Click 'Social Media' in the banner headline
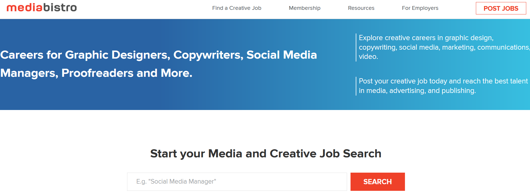Viewport: 530px width, 194px height. pos(281,55)
